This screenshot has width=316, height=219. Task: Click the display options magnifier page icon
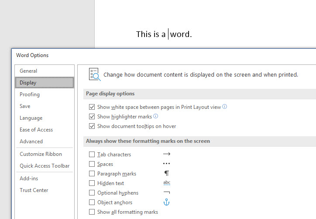click(x=95, y=74)
